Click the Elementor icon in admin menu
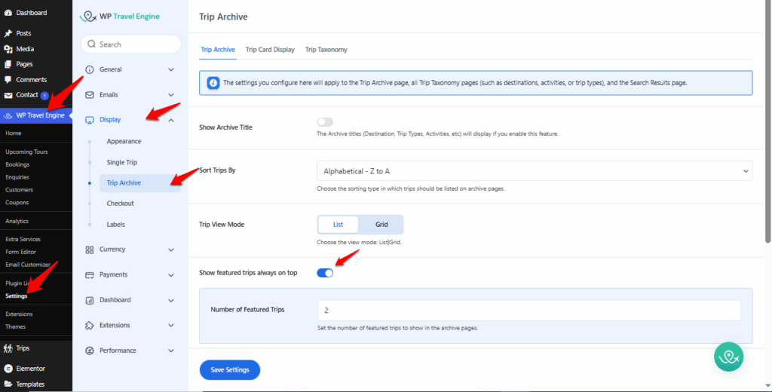Screen dimensions: 772x392 [x=8, y=369]
